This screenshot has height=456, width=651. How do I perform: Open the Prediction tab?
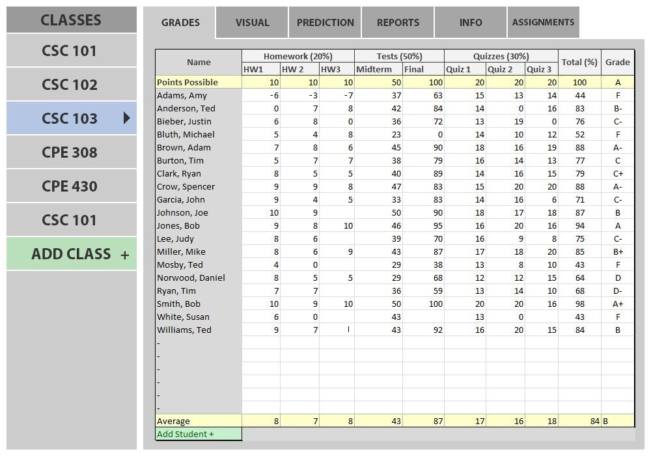click(325, 23)
